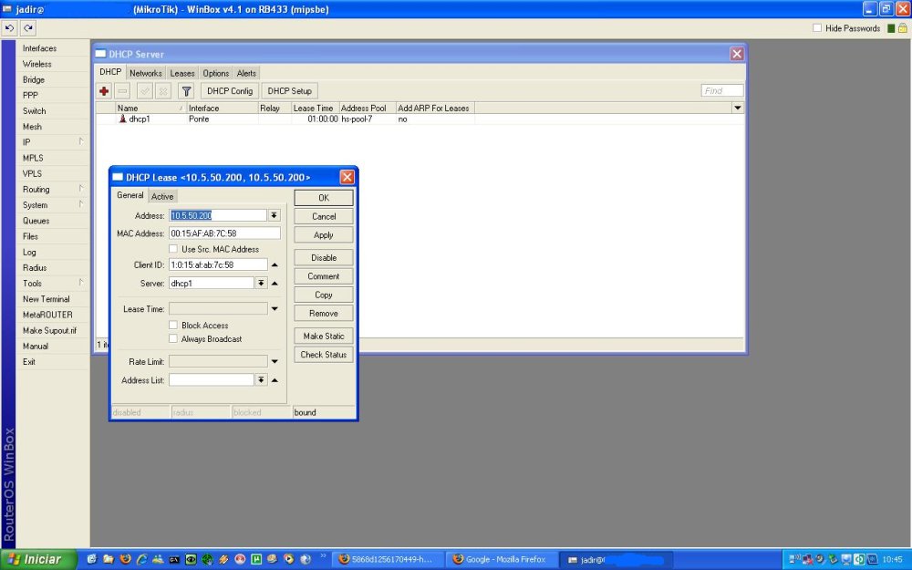Click the wireless network tray icon

click(794, 559)
